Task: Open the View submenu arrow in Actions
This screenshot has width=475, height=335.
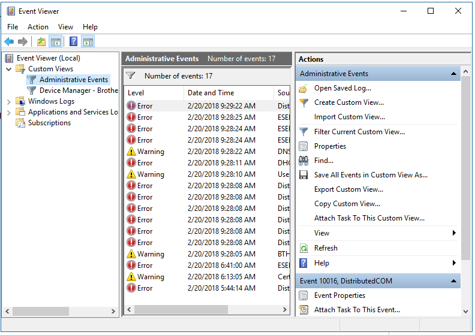Action: click(x=454, y=233)
